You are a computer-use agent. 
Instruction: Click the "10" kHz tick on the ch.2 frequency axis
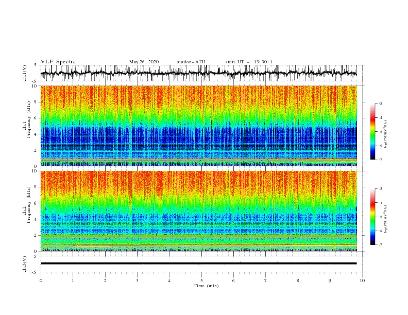[35, 171]
